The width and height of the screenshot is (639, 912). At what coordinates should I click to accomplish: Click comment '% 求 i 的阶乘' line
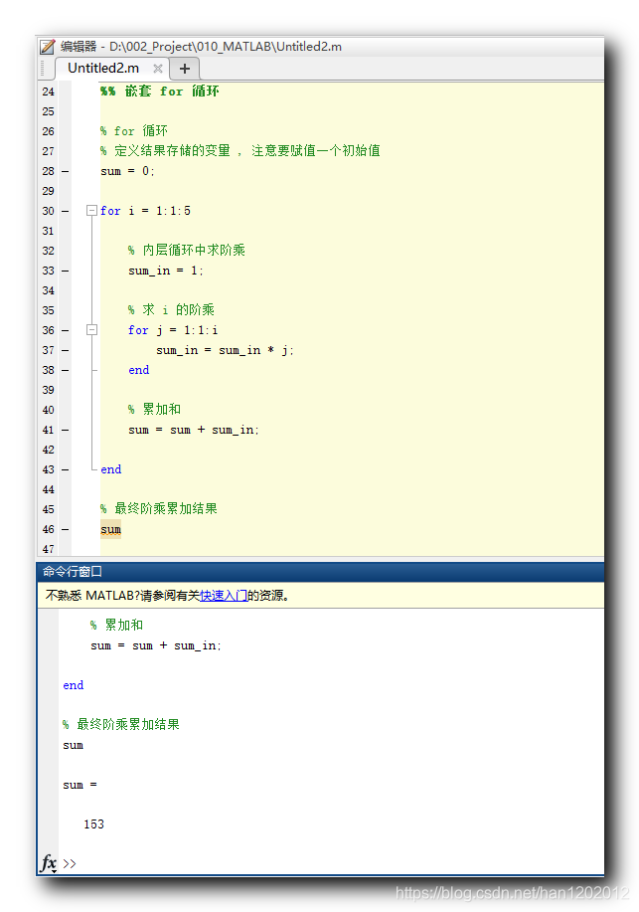171,310
